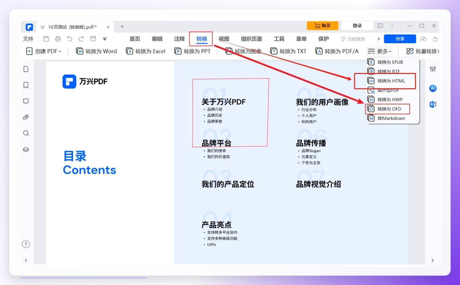This screenshot has width=460, height=285.
Task: Click the Wondershare PDF app logo
Action: tap(29, 27)
